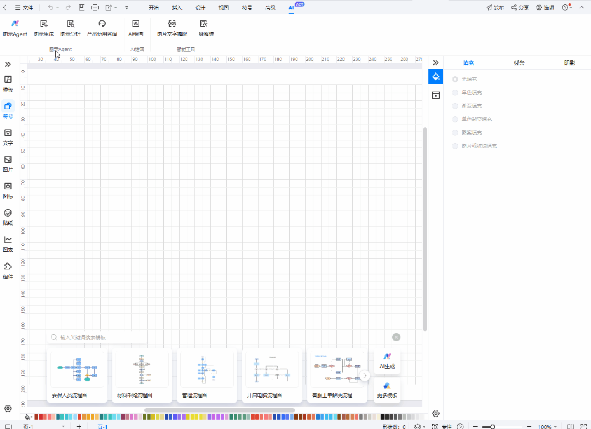
Task: Show next templates with right chevron
Action: tap(364, 375)
